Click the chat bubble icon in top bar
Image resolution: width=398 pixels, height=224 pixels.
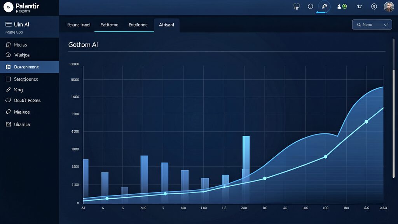[x=310, y=7]
